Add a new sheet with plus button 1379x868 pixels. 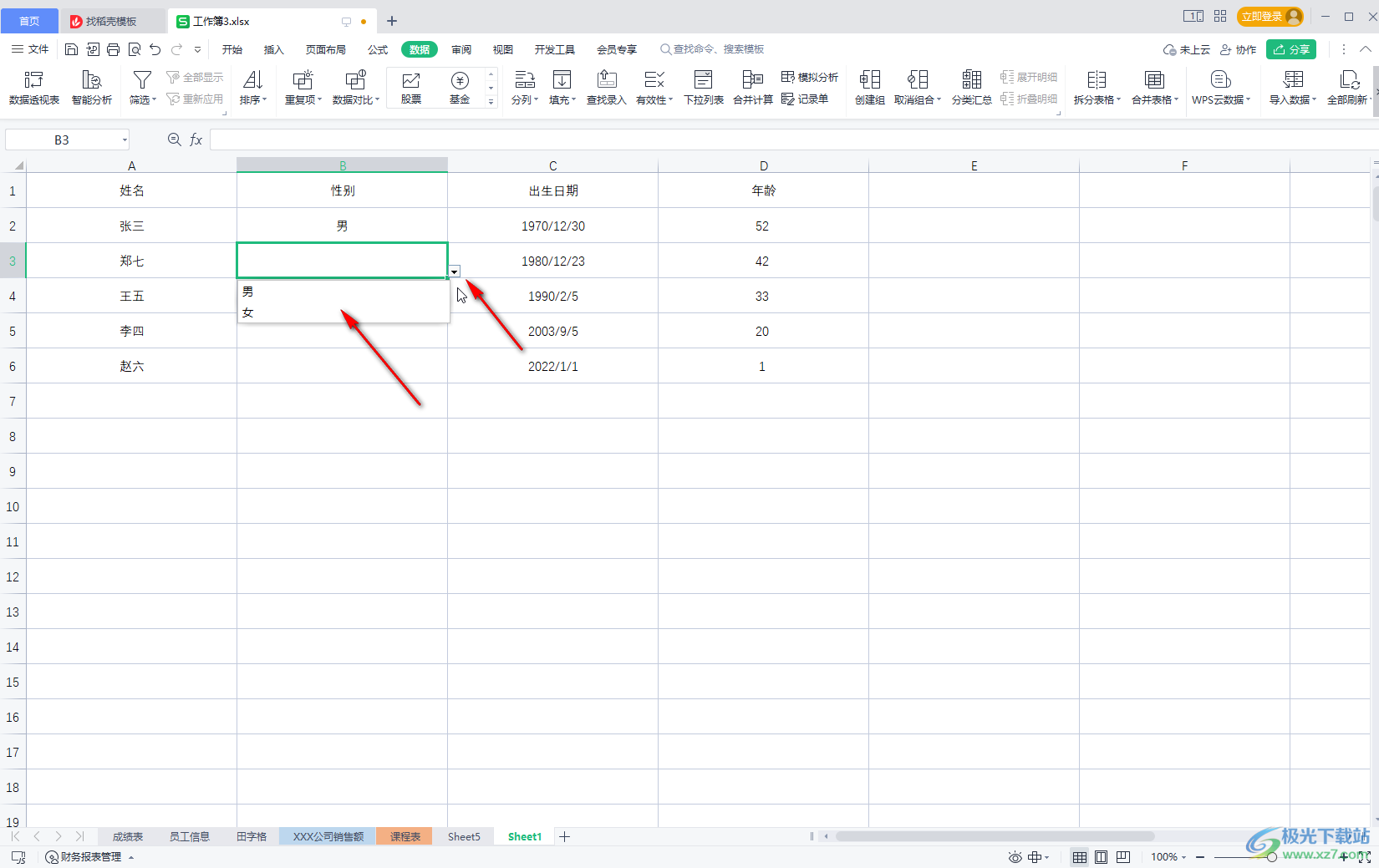tap(565, 836)
